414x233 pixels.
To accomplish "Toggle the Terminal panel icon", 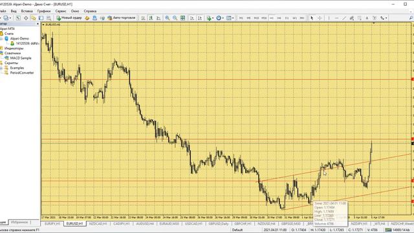I will click(x=41, y=18).
